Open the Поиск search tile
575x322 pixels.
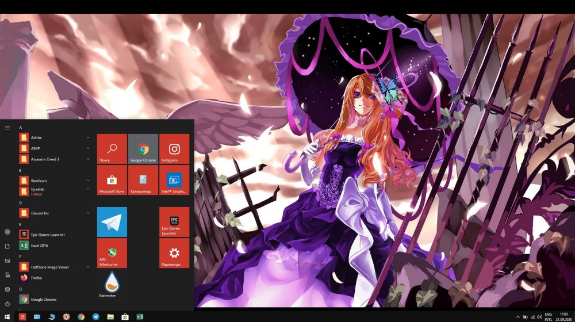(x=112, y=149)
